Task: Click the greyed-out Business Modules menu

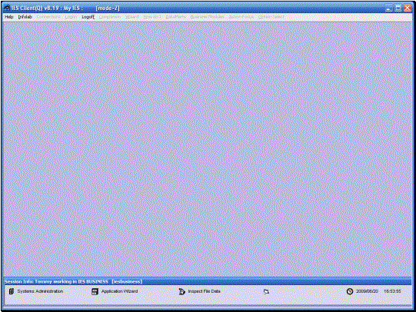Action: (x=207, y=17)
